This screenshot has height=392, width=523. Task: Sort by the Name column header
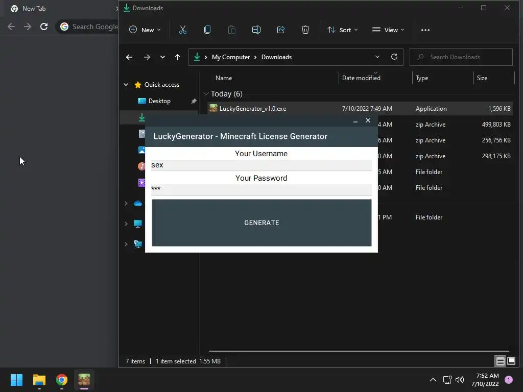[224, 78]
